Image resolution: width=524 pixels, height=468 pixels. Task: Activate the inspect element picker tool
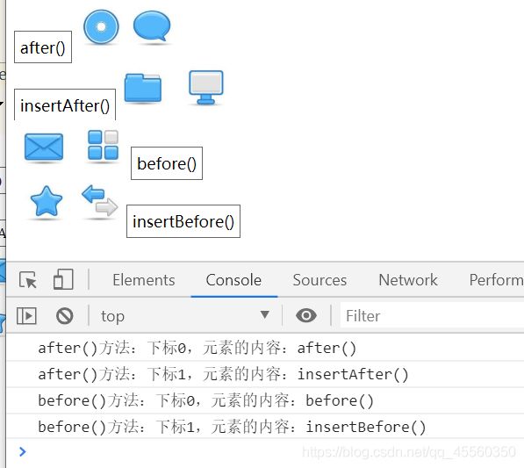28,280
